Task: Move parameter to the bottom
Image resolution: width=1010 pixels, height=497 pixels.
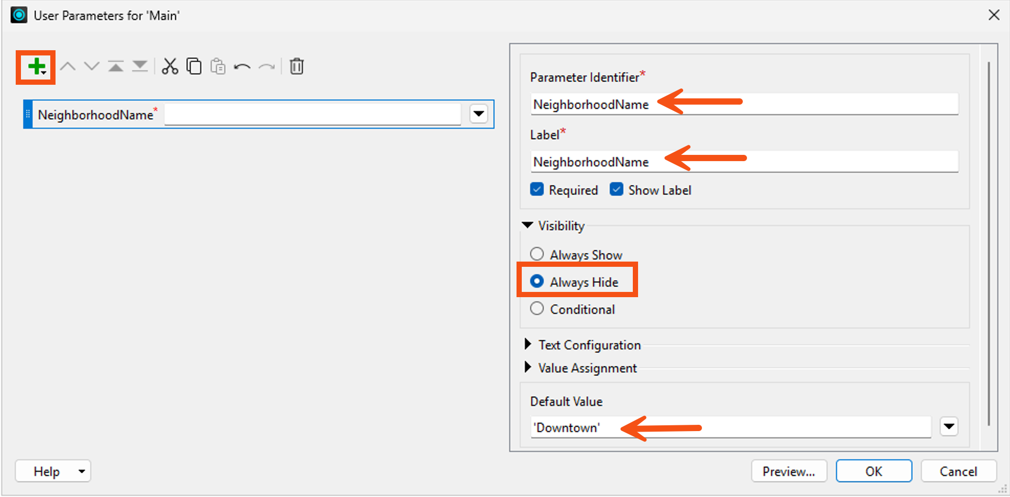Action: pyautogui.click(x=140, y=66)
